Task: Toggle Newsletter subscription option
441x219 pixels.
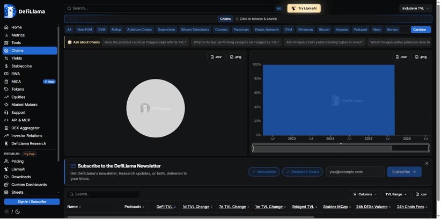Action: (x=264, y=172)
